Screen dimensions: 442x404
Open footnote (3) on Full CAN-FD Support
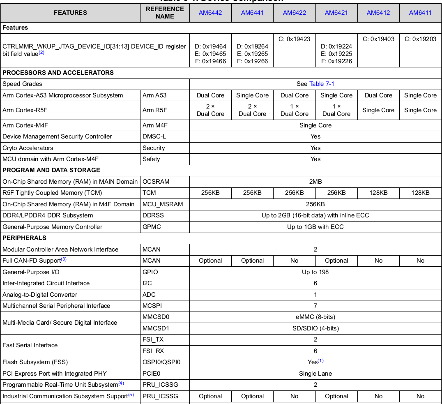64,259
